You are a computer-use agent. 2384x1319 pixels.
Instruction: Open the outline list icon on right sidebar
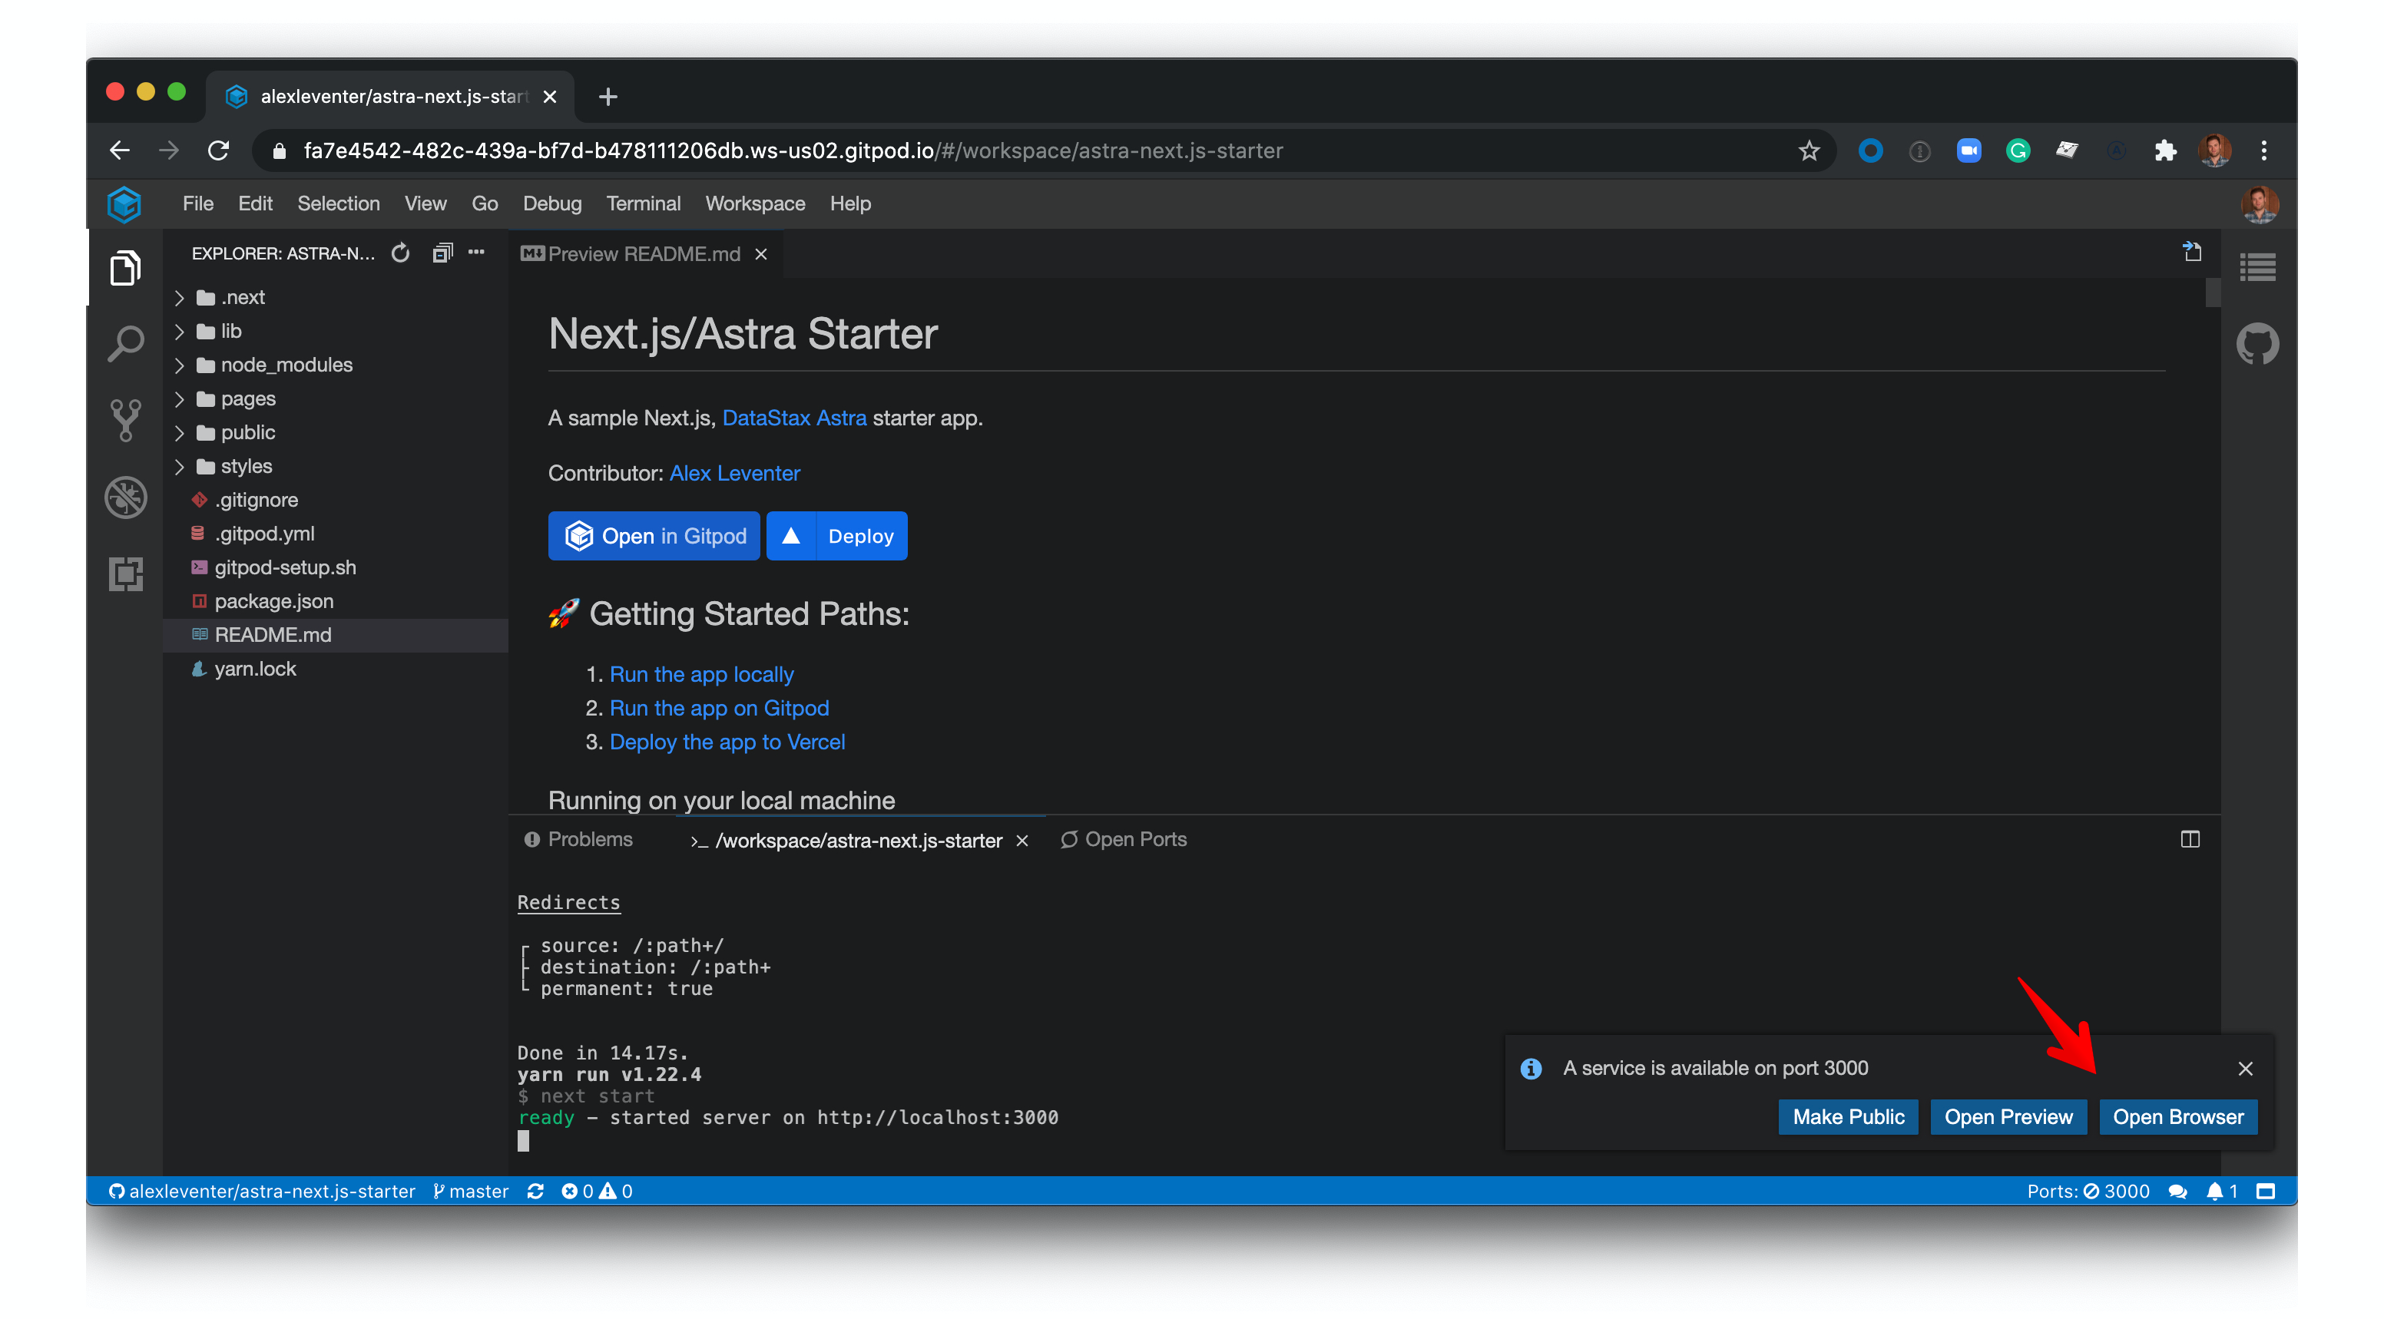click(x=2257, y=267)
